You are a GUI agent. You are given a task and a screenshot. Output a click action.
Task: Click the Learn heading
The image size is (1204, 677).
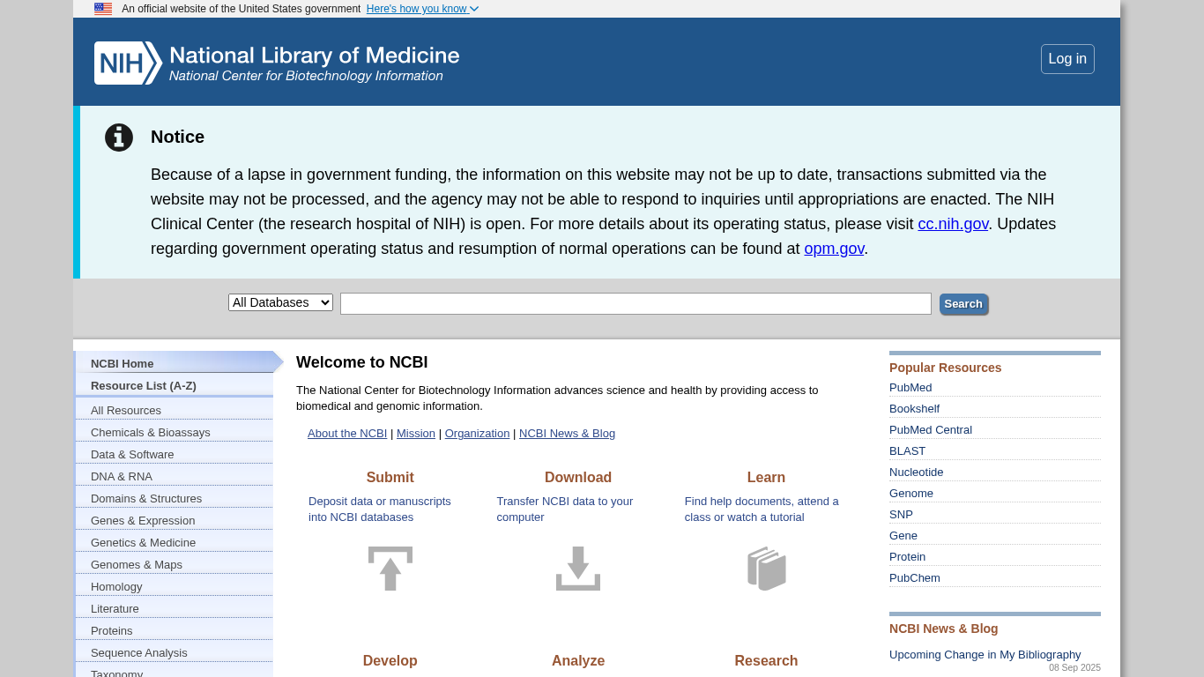tap(766, 477)
